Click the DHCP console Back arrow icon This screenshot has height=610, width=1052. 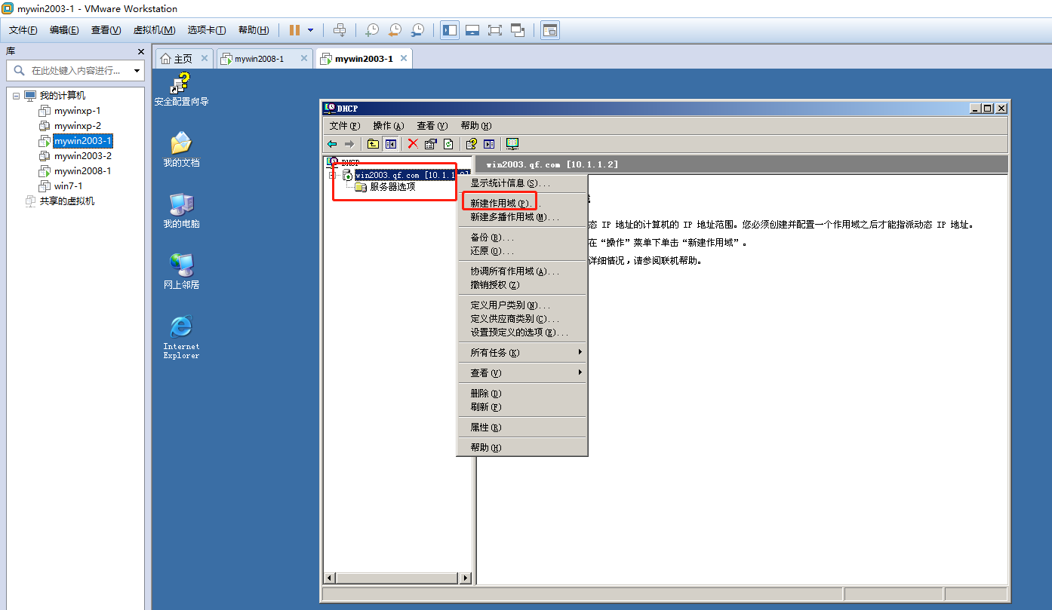click(332, 144)
